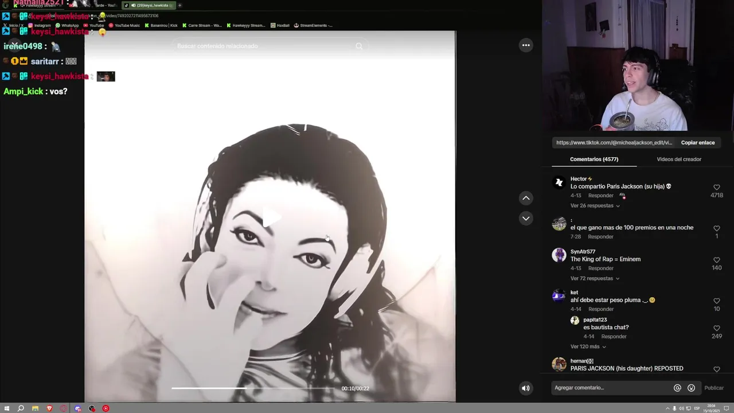The height and width of the screenshot is (413, 734).
Task: Open the three-dots more options menu
Action: (526, 45)
